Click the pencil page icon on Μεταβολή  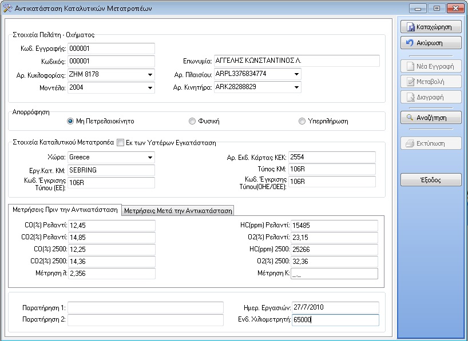[411, 82]
